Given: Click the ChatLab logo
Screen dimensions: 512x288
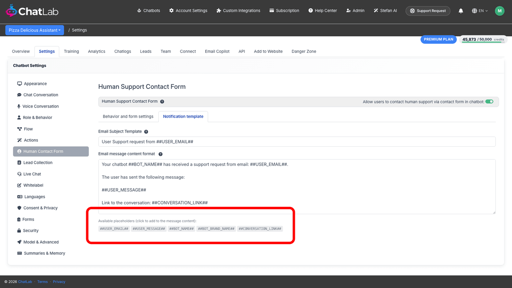Looking at the screenshot, I should [32, 11].
